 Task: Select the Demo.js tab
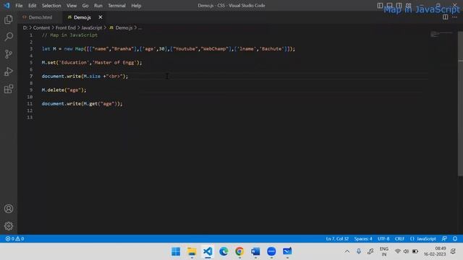82,17
